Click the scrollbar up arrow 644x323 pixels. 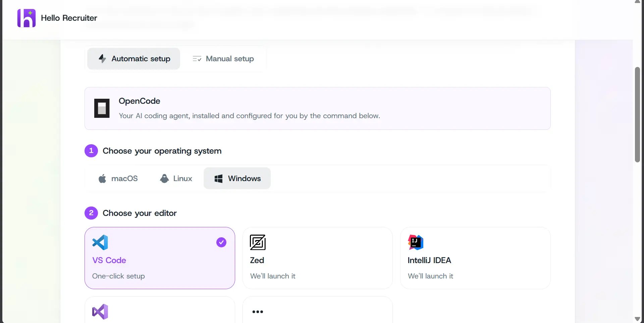click(x=637, y=2)
